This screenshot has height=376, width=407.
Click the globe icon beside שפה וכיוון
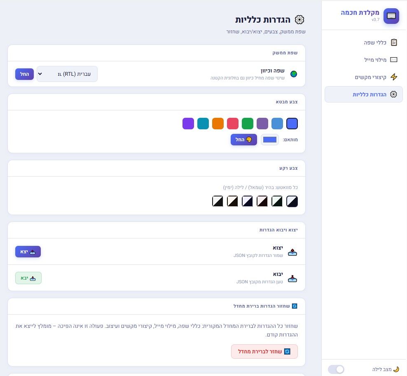[293, 74]
